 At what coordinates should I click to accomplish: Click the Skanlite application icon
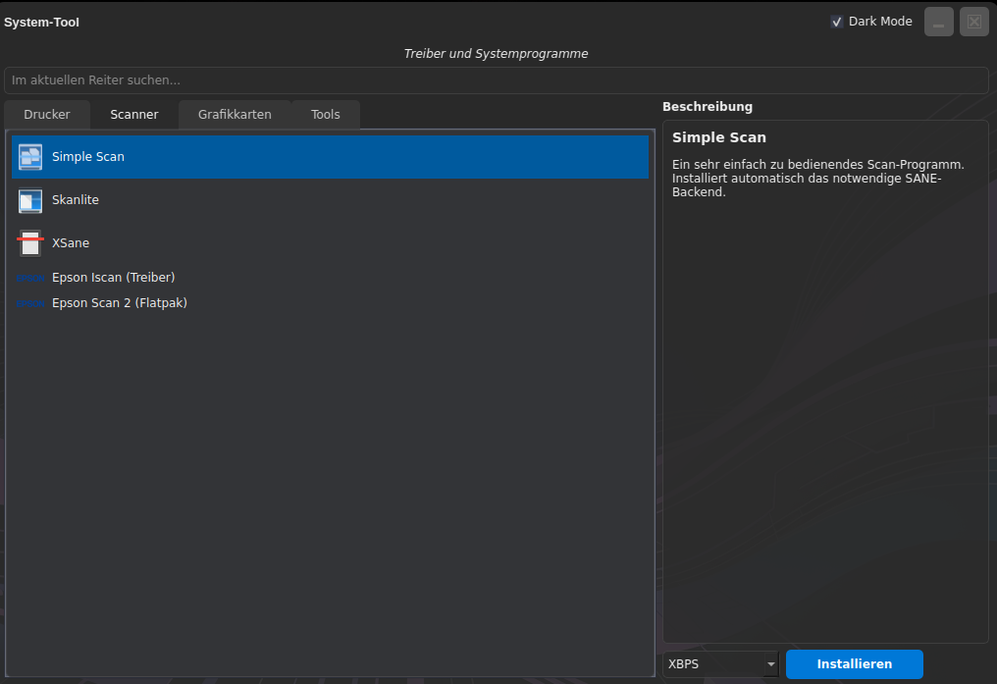[x=30, y=200]
